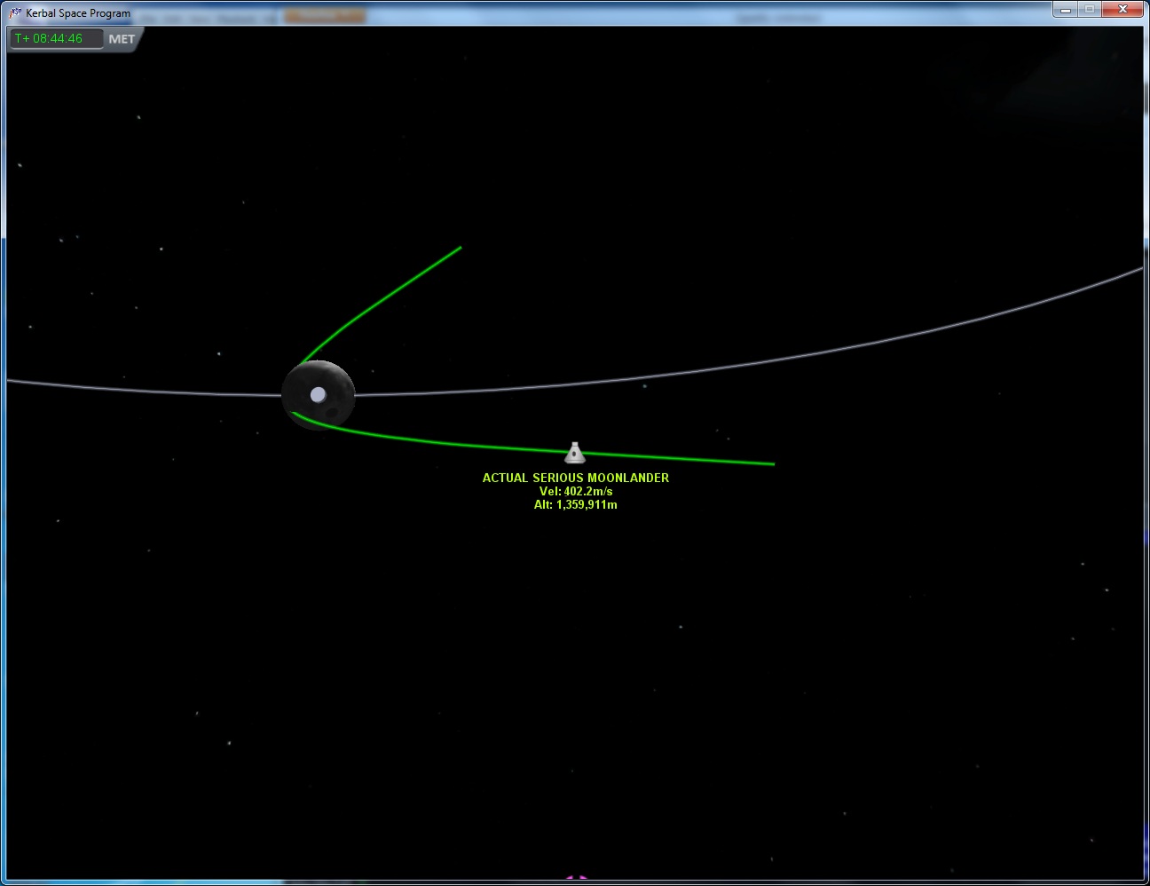Select the moon's white center marker
1150x886 pixels.
coord(318,394)
